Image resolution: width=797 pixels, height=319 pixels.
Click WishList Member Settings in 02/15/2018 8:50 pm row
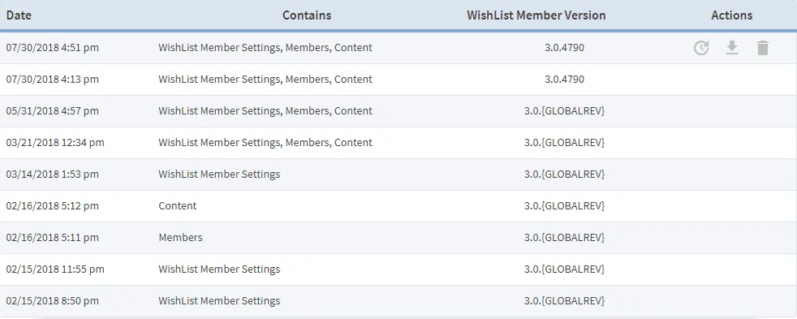pos(219,300)
